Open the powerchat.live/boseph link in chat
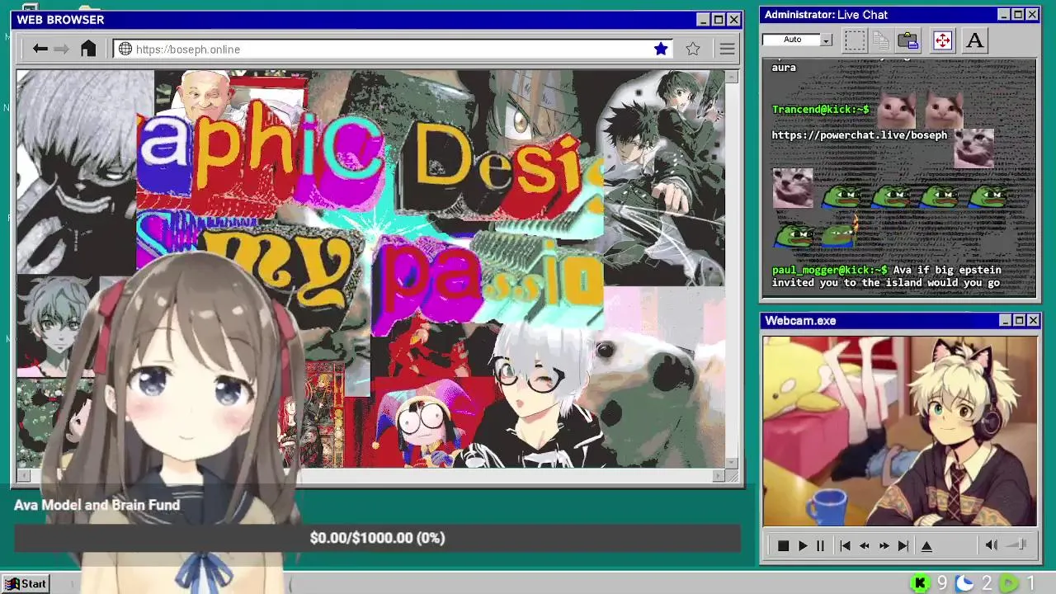The height and width of the screenshot is (594, 1056). pos(860,135)
